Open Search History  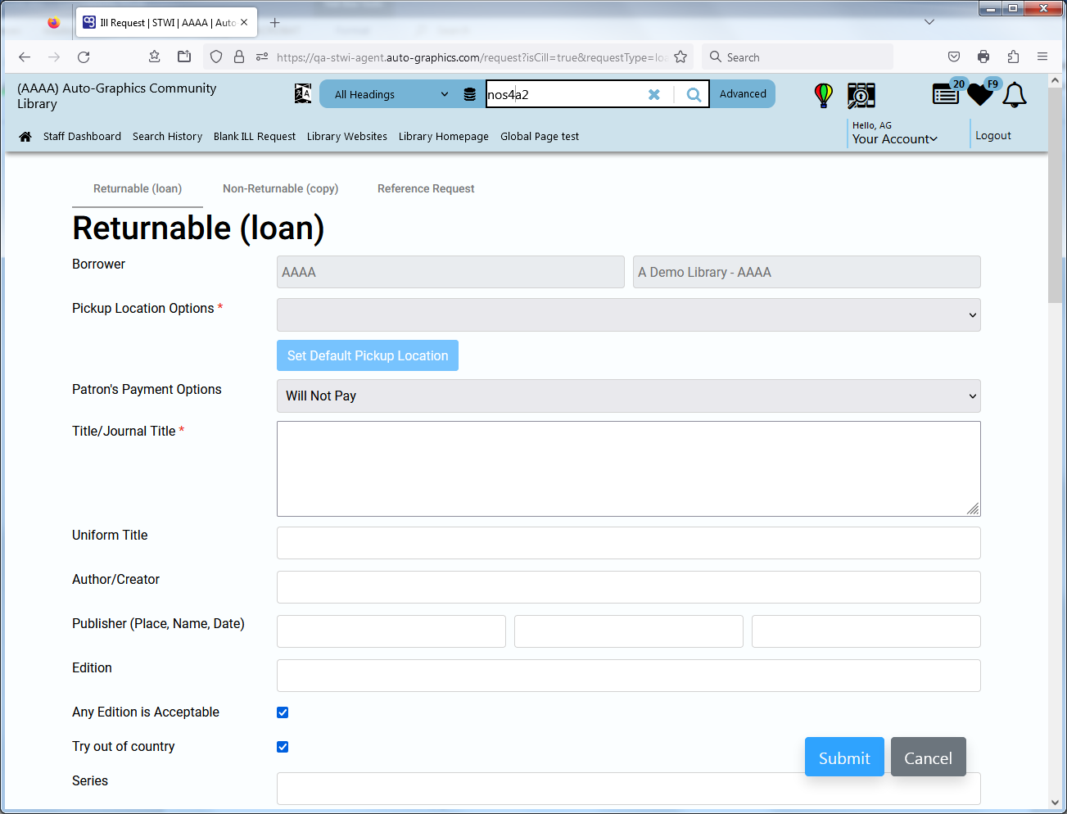pos(167,137)
